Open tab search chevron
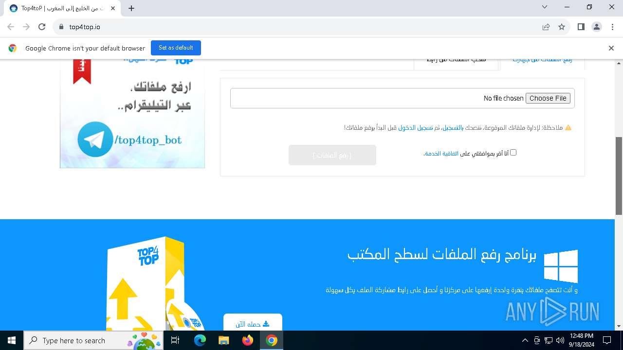 coord(545,7)
